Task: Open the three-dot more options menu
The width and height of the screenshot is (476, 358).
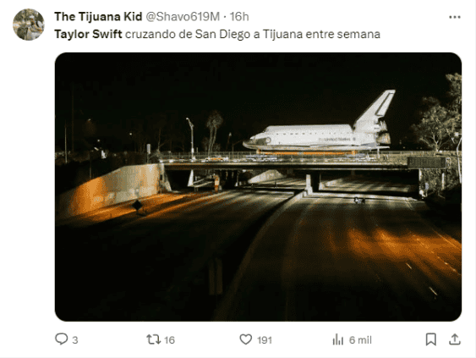Action: point(455,17)
